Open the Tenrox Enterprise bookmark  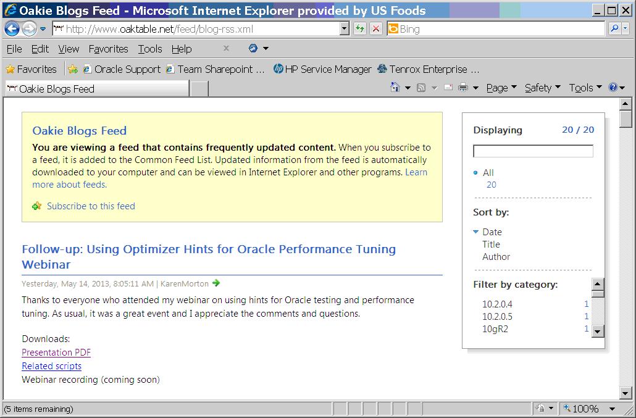tap(428, 69)
